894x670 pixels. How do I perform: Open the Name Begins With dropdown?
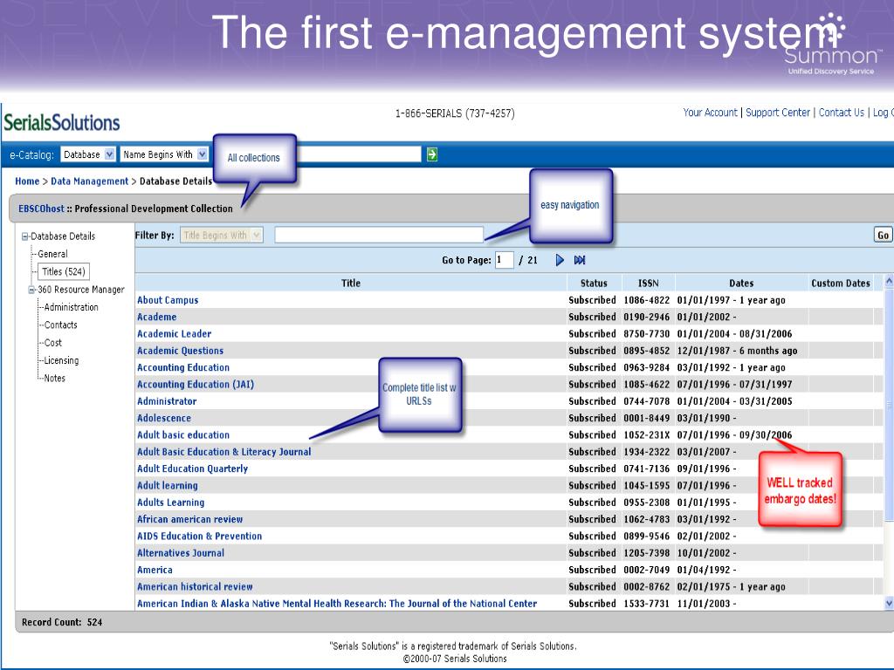(x=164, y=154)
